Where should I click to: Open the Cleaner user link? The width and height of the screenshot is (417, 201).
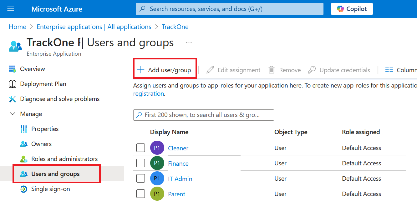tap(178, 148)
